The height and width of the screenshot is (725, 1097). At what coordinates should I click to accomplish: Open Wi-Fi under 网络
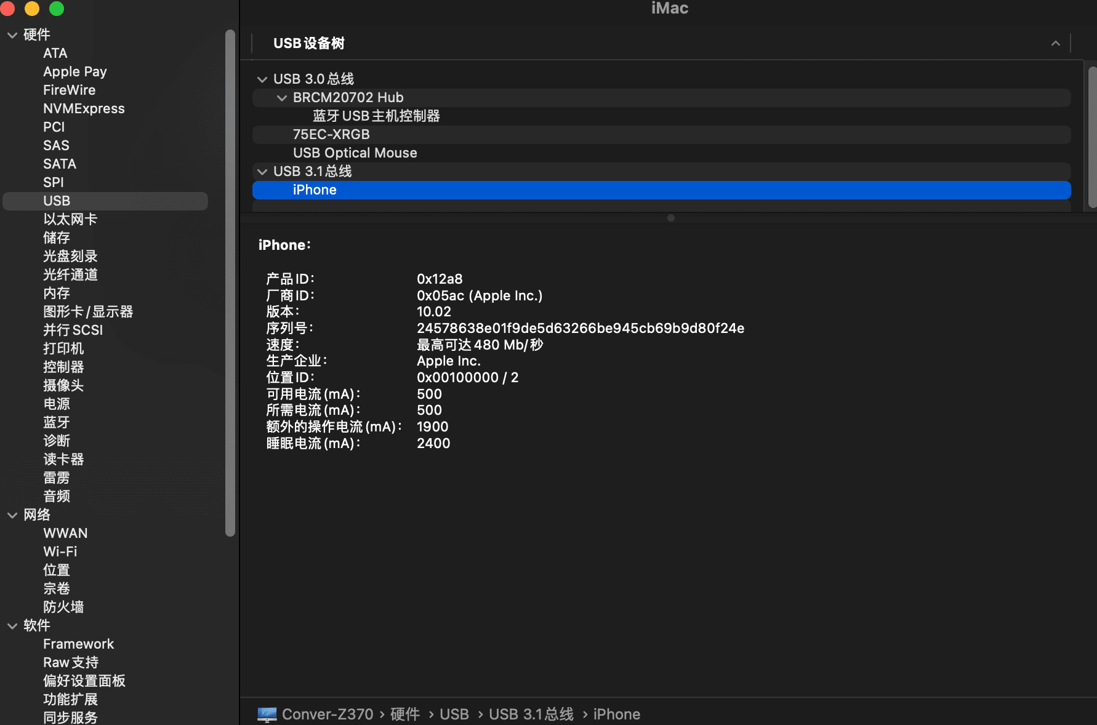coord(60,552)
